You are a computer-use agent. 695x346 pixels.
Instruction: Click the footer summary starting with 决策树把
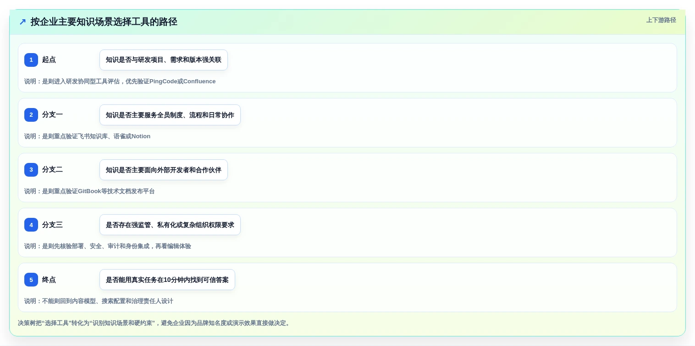pyautogui.click(x=154, y=323)
